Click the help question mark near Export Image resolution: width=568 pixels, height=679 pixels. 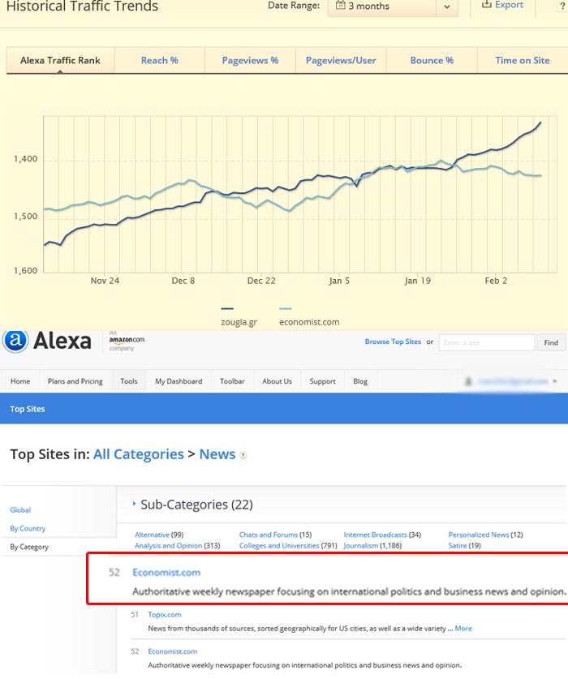pyautogui.click(x=562, y=6)
